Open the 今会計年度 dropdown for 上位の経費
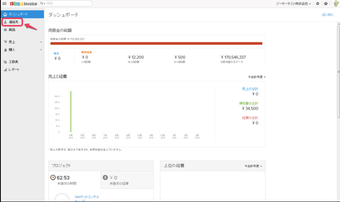340x202 pixels. (x=253, y=166)
